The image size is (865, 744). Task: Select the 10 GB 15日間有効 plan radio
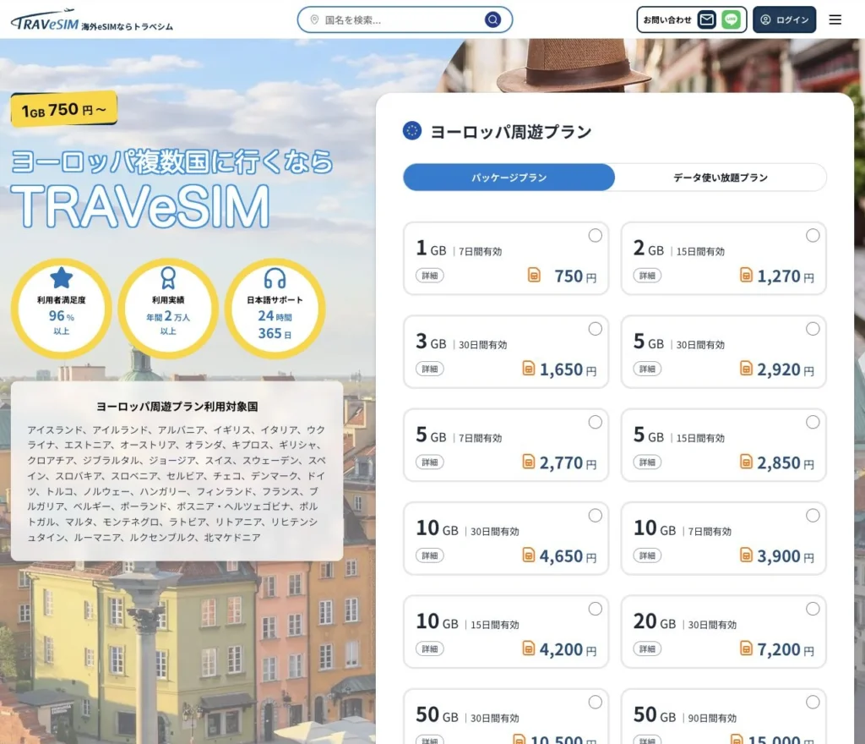596,609
